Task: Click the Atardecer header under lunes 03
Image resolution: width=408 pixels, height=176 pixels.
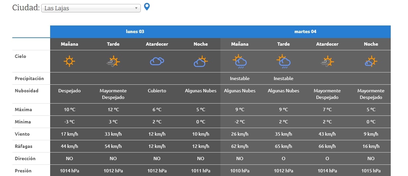Action: pyautogui.click(x=157, y=44)
